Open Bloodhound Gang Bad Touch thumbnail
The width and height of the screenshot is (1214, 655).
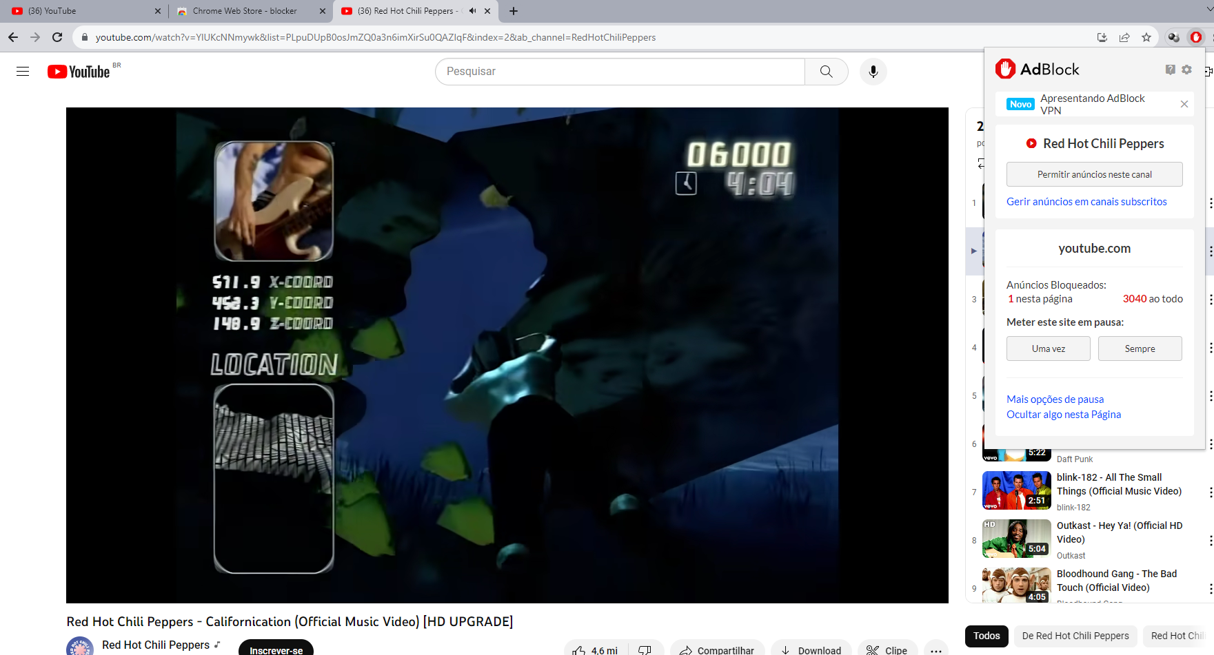(x=1016, y=585)
